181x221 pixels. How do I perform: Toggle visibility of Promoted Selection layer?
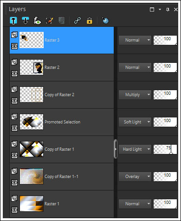click(x=14, y=128)
